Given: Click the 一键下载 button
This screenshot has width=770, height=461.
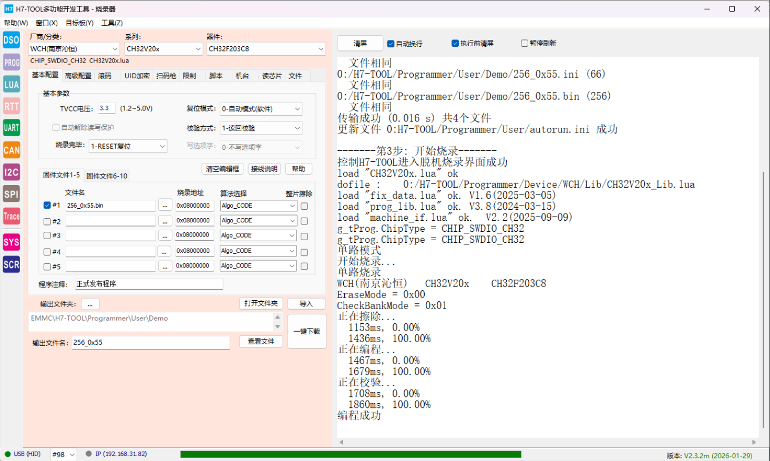Looking at the screenshot, I should pyautogui.click(x=307, y=331).
